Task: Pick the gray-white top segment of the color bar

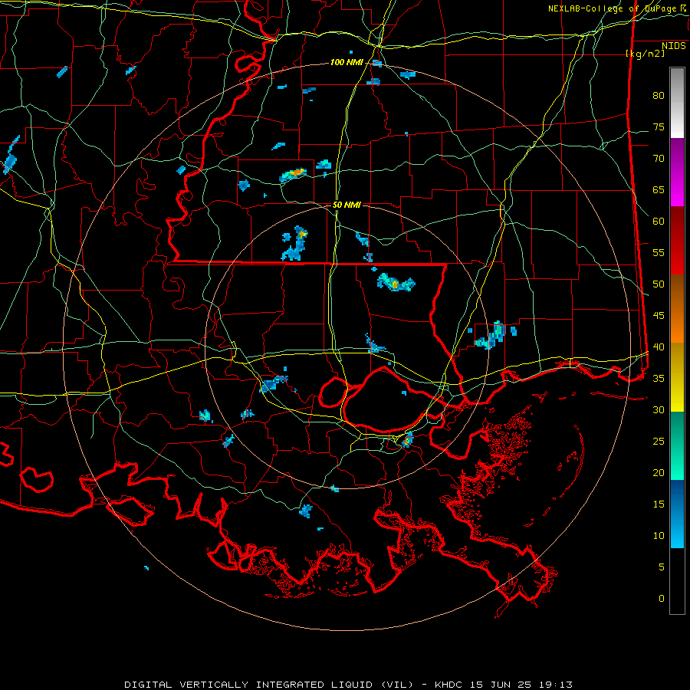Action: coord(677,103)
